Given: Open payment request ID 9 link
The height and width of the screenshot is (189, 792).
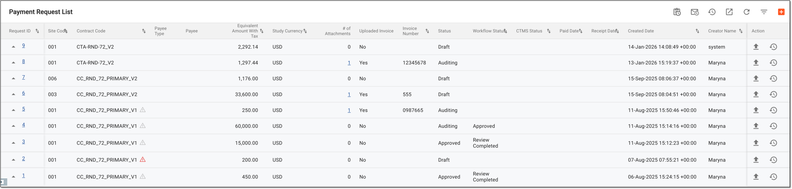Looking at the screenshot, I should pos(23,45).
